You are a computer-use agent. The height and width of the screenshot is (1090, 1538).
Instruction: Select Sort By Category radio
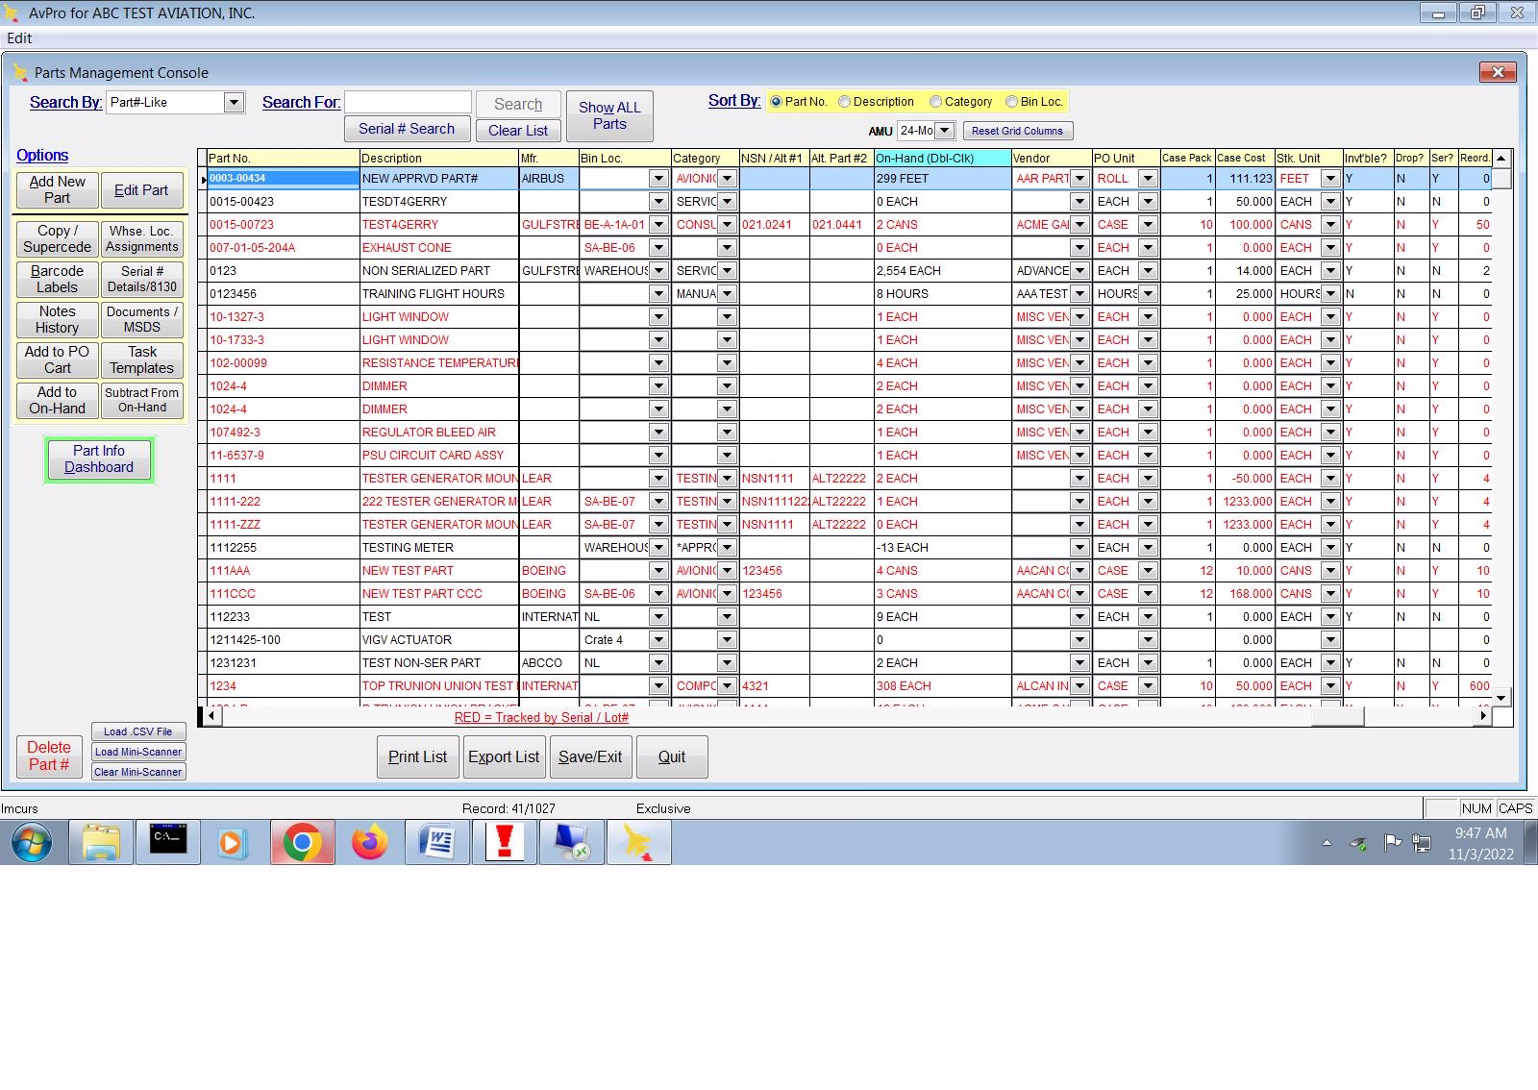(x=935, y=102)
